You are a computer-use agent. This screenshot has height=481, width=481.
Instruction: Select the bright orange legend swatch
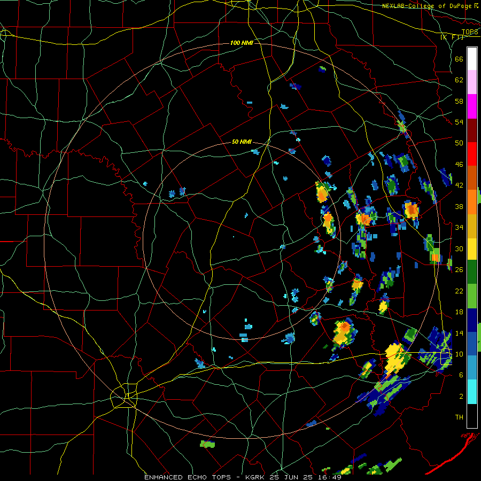(472, 201)
